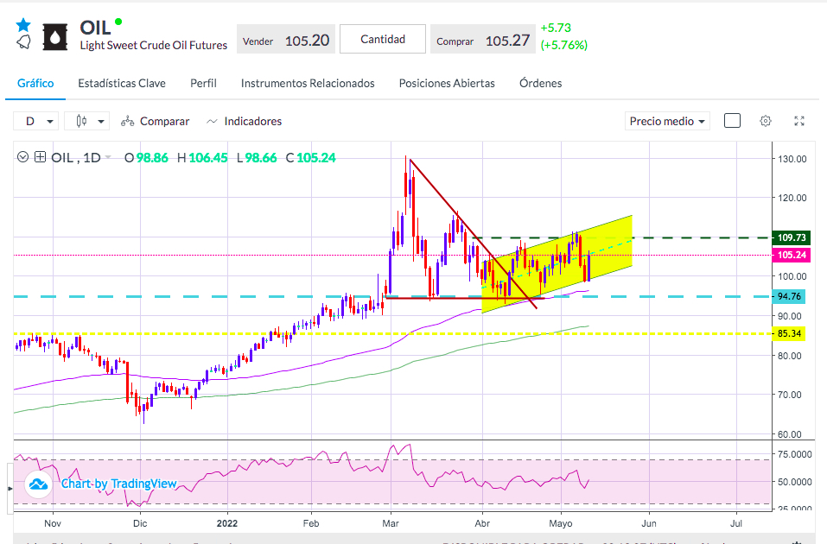Click the Dic label on time axis

(x=140, y=523)
